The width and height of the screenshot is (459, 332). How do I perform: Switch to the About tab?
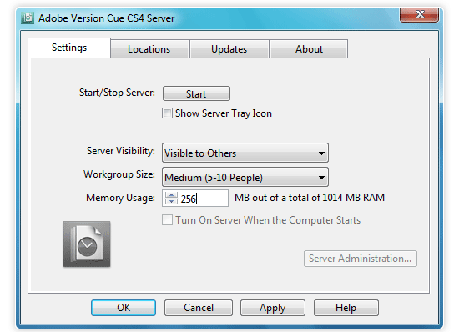click(309, 49)
